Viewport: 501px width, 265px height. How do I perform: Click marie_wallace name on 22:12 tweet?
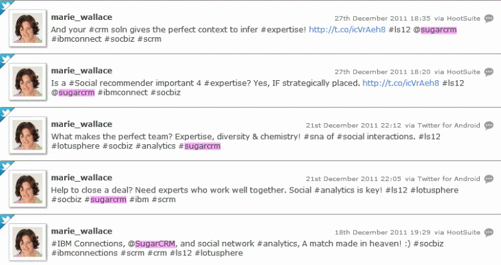click(81, 124)
